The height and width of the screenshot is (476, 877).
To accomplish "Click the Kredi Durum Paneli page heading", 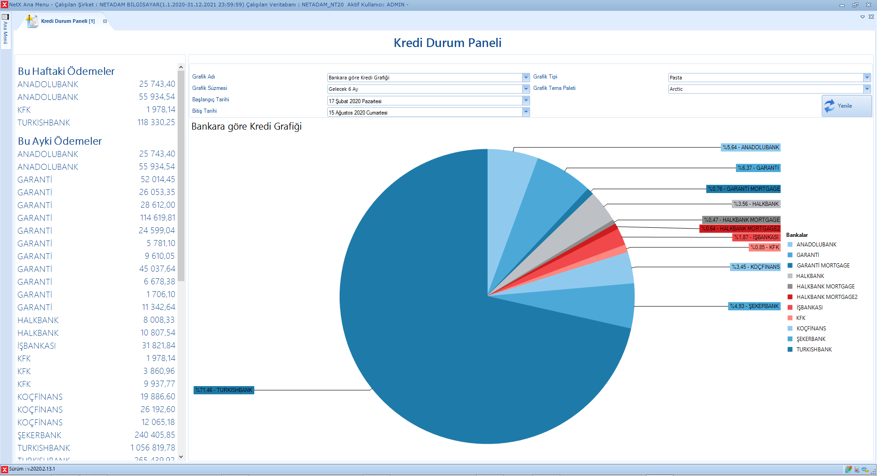I will click(x=447, y=43).
